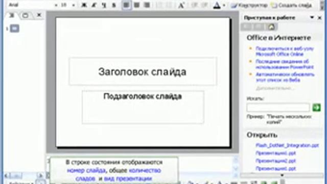The width and height of the screenshot is (327, 184).
Task: Toggle italic formatting (К)
Action: (x=94, y=5)
